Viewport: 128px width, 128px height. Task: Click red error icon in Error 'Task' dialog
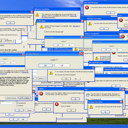pos(121,20)
